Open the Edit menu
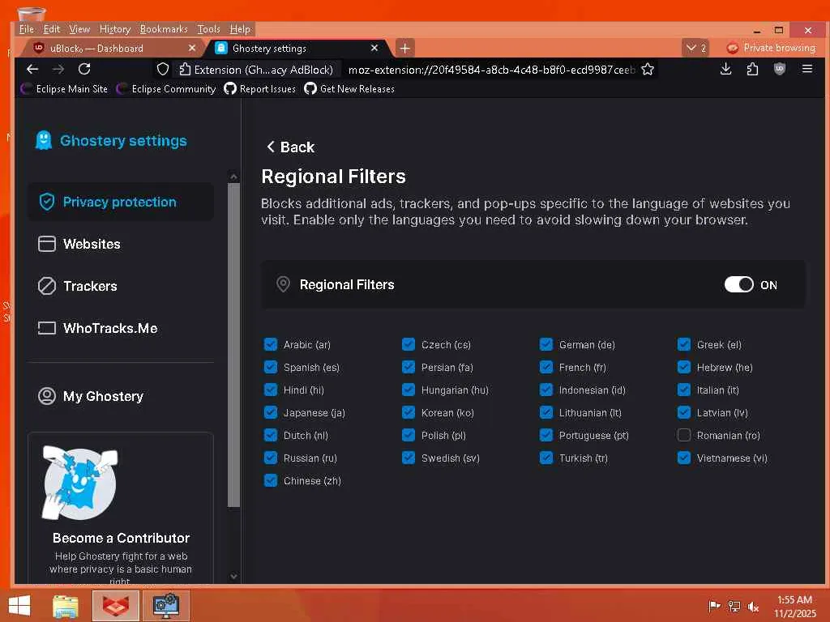This screenshot has height=622, width=830. (51, 29)
